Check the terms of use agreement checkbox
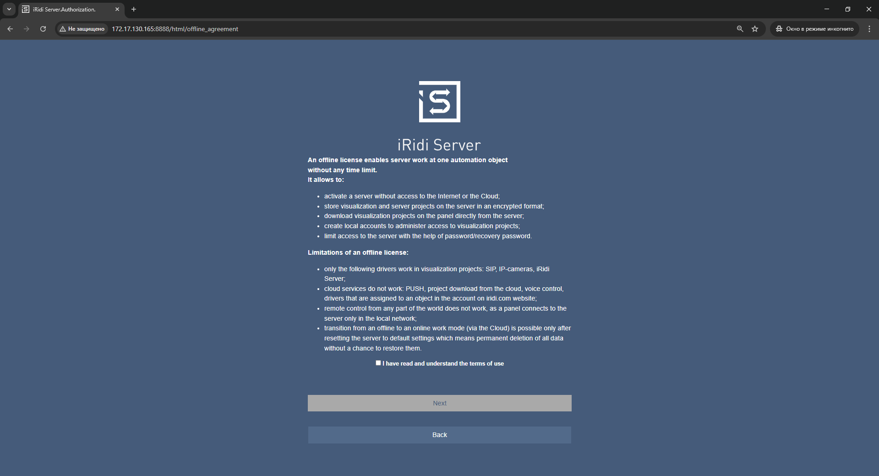 coord(378,363)
